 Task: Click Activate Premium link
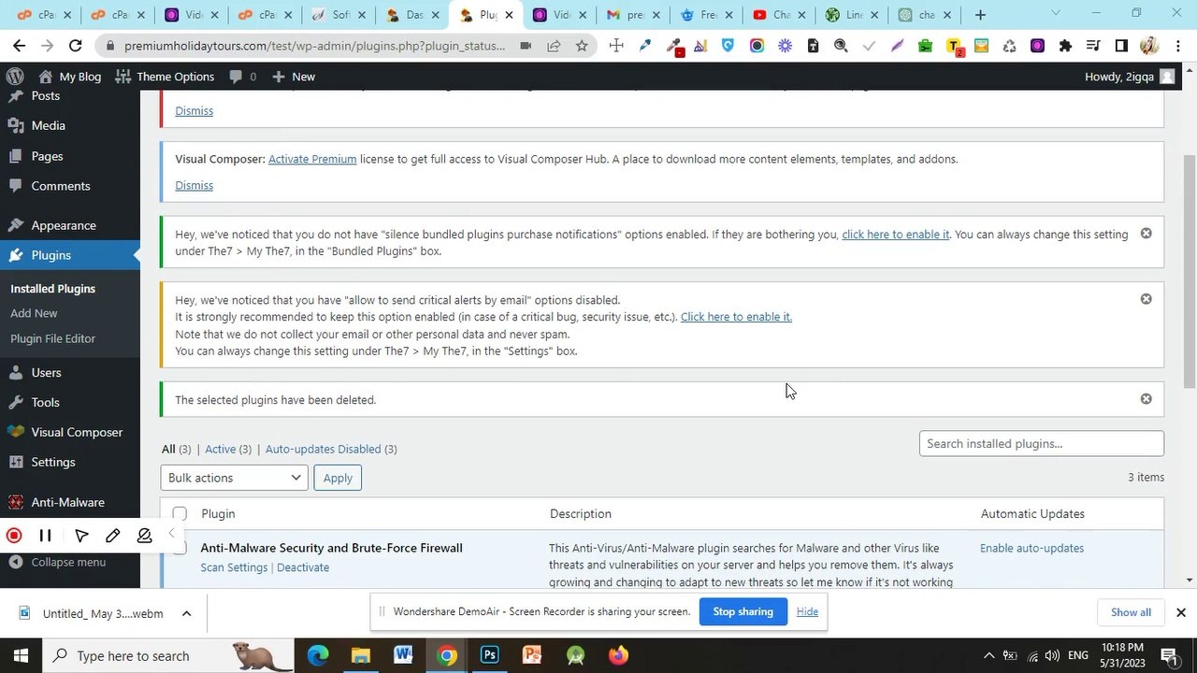[312, 159]
